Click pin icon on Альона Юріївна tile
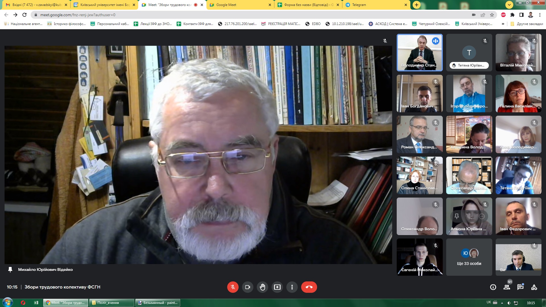This screenshot has height=307, width=546. 457,216
